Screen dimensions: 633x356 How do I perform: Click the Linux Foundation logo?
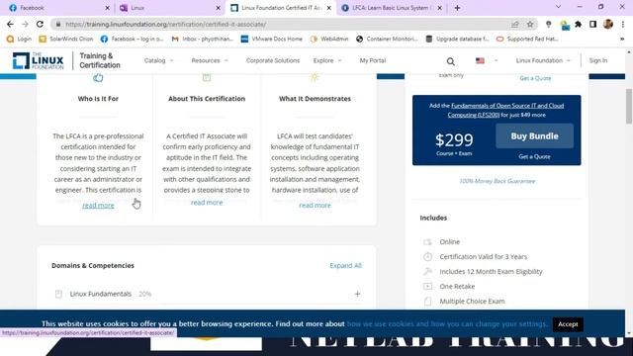click(x=38, y=60)
